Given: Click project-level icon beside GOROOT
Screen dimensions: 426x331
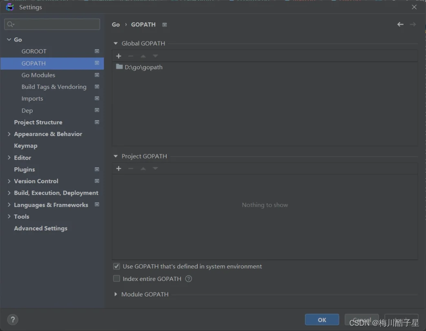Looking at the screenshot, I should (97, 51).
